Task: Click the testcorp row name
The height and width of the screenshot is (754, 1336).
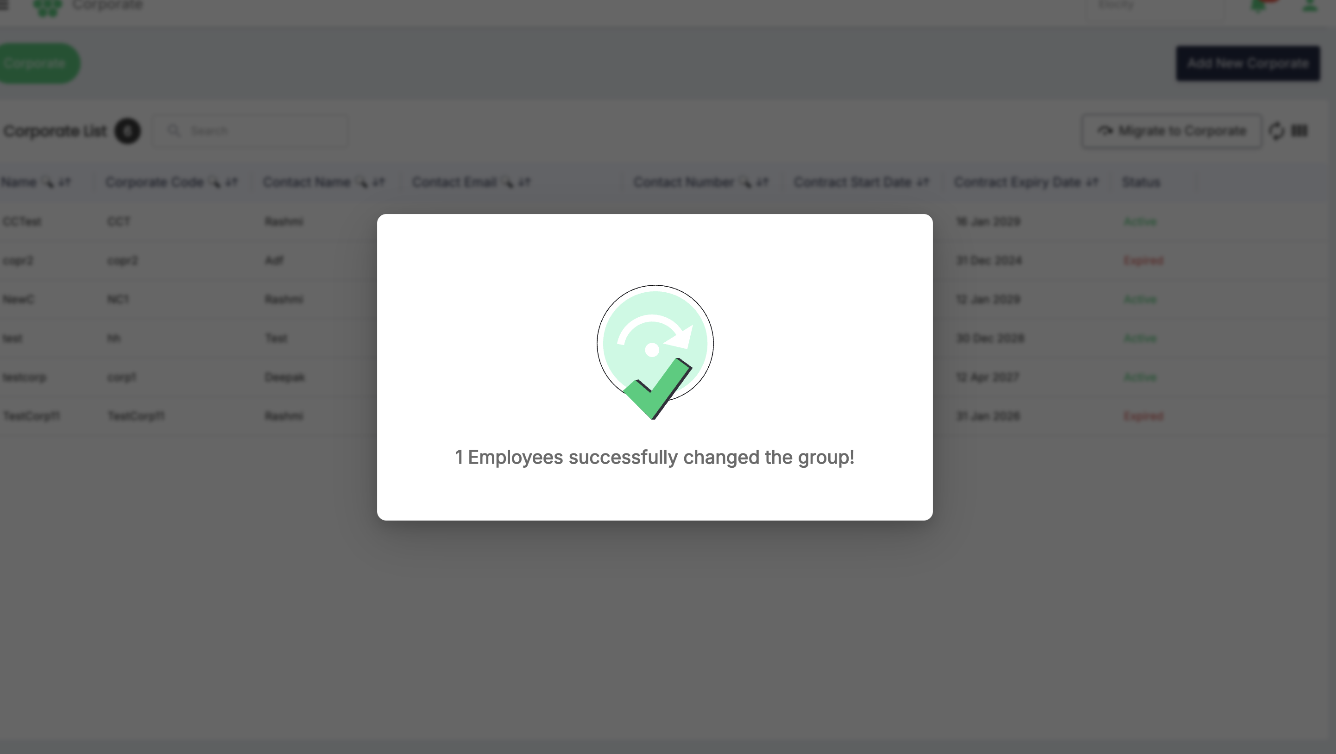Action: click(25, 377)
